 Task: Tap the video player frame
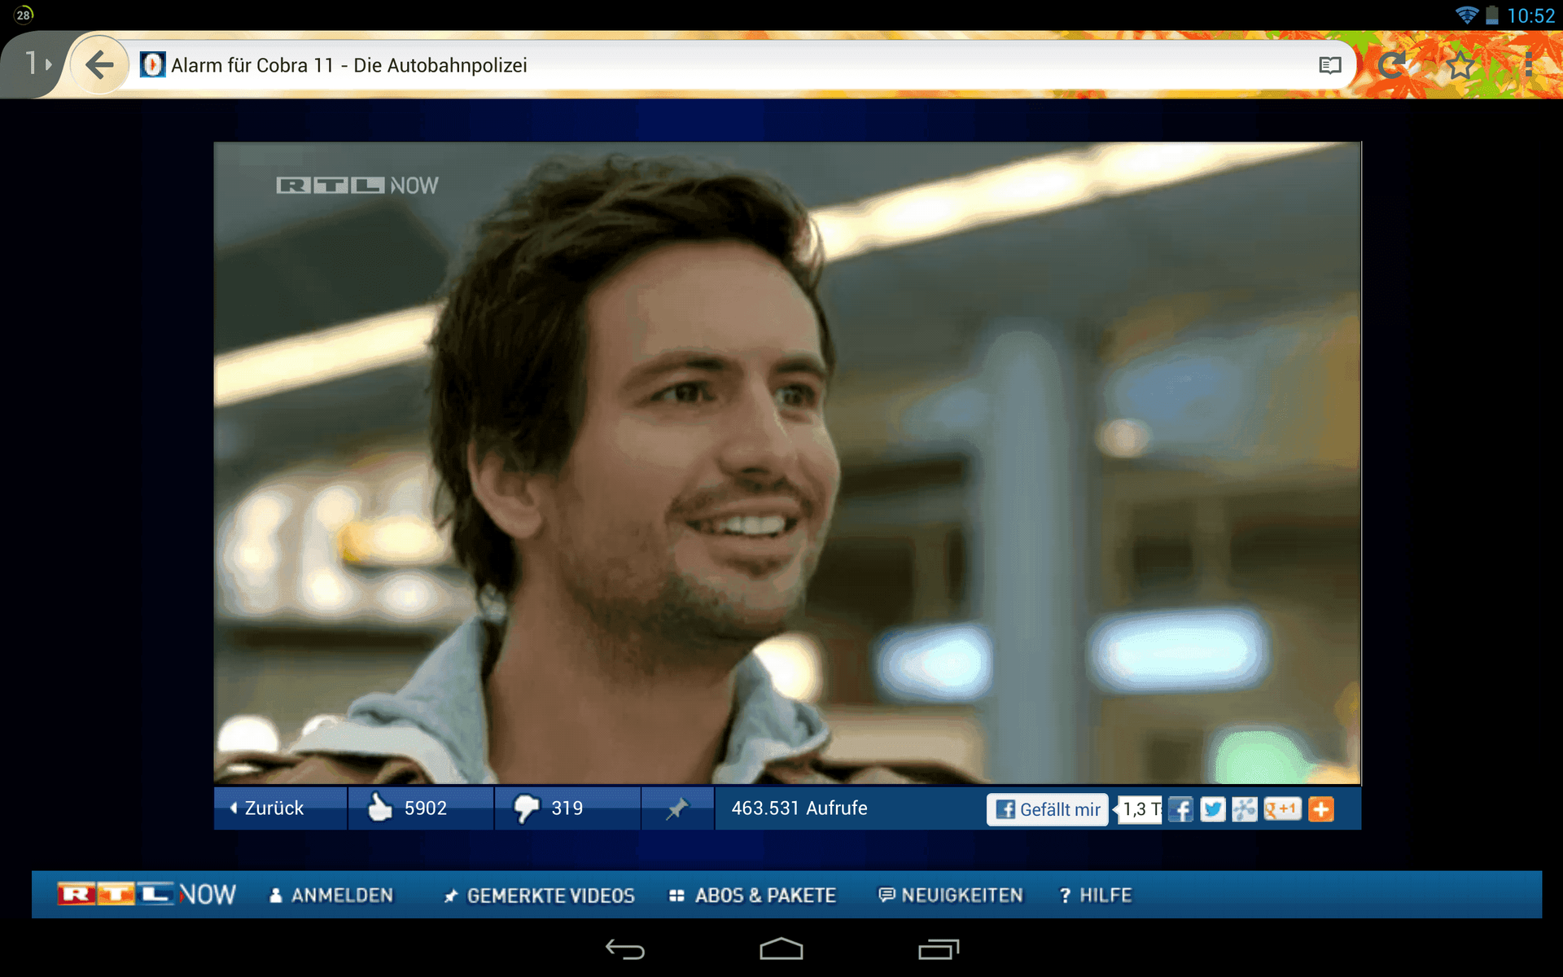pyautogui.click(x=787, y=463)
